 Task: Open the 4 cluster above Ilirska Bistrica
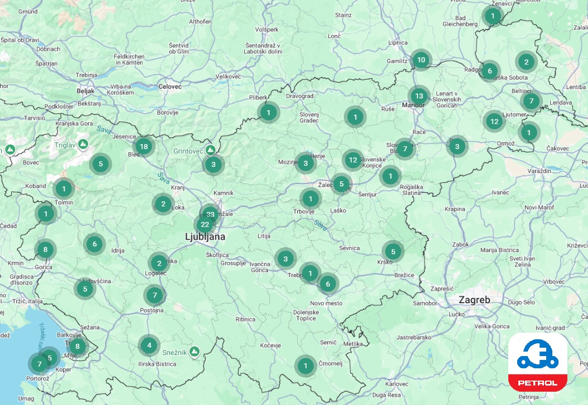[x=149, y=345]
